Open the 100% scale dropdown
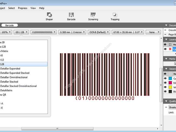 click(6, 32)
